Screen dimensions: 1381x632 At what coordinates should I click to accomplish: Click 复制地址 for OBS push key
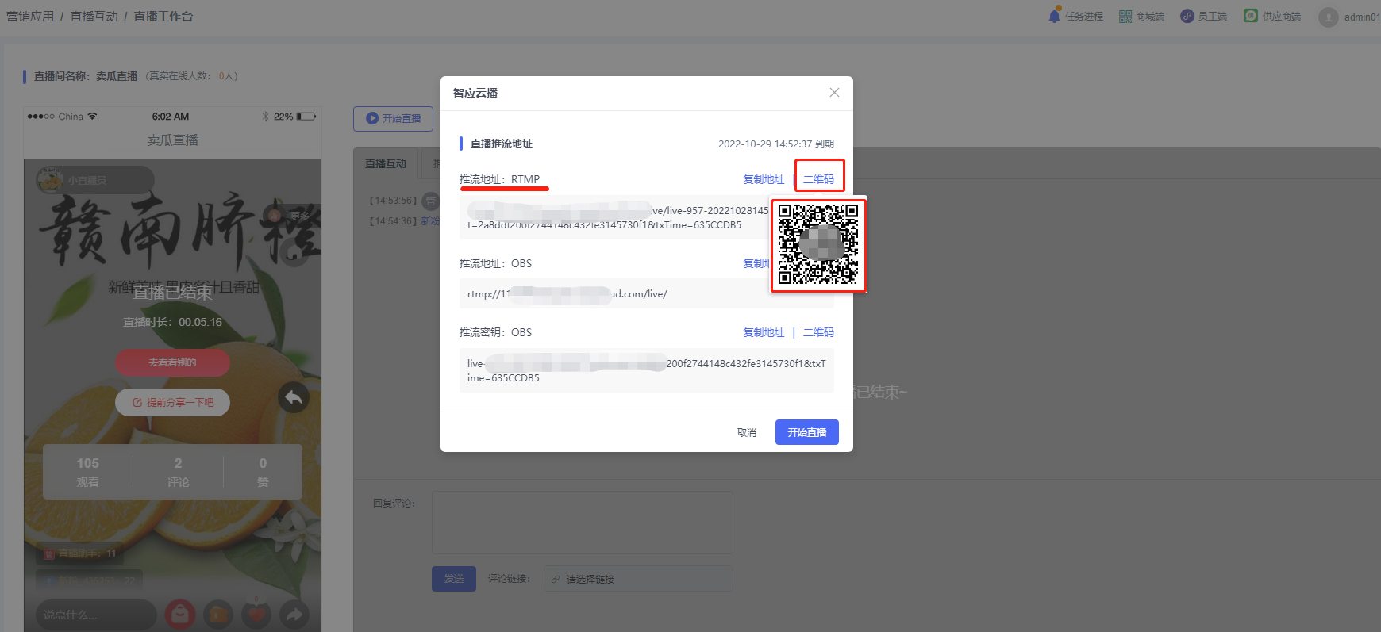click(764, 332)
